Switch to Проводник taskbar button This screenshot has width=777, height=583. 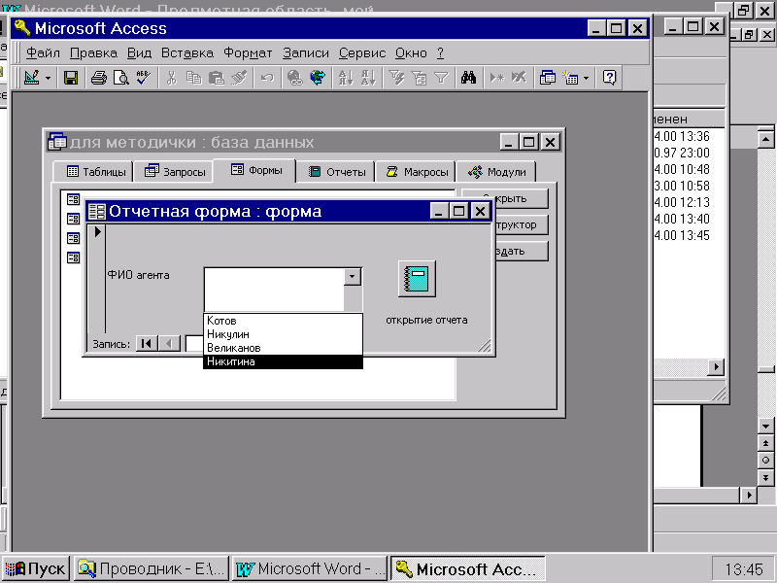(152, 568)
